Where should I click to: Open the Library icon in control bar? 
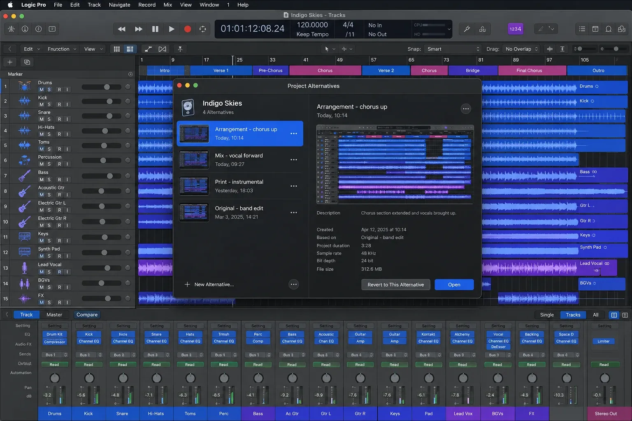12,29
